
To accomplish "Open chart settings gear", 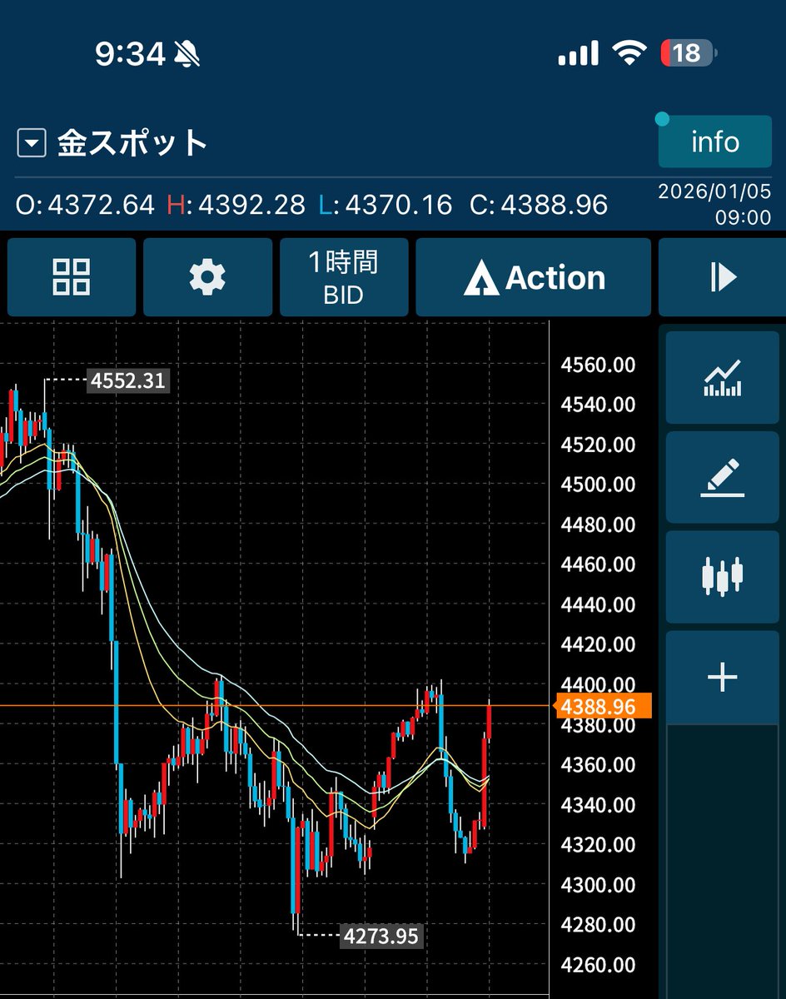I will [207, 277].
